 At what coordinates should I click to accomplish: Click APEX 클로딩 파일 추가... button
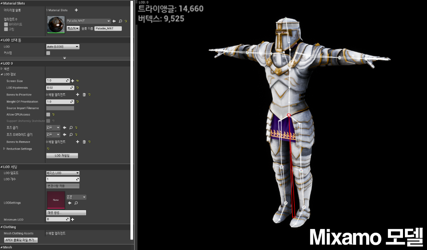(x=21, y=240)
